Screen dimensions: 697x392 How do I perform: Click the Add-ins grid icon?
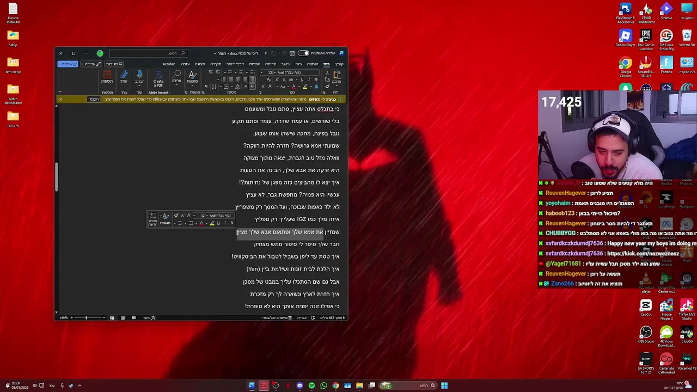[x=107, y=78]
